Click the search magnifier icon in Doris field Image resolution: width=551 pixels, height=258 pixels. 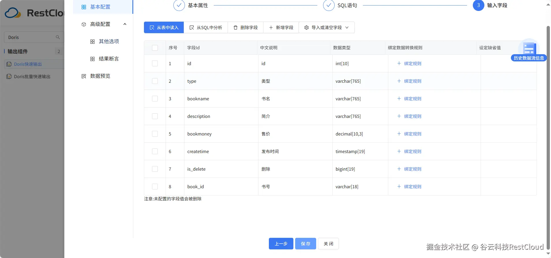click(58, 37)
